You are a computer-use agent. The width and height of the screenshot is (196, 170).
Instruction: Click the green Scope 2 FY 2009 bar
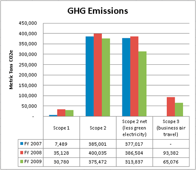(x=106, y=77)
